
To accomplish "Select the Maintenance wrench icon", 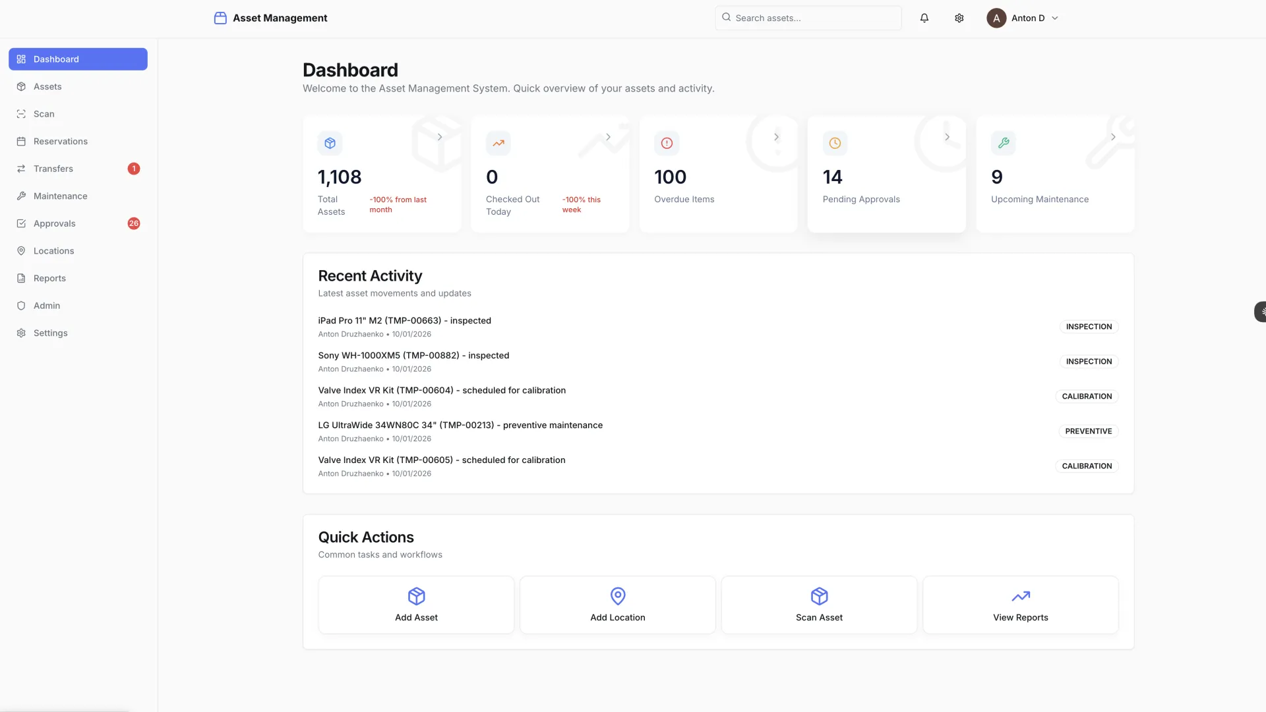I will coord(20,196).
